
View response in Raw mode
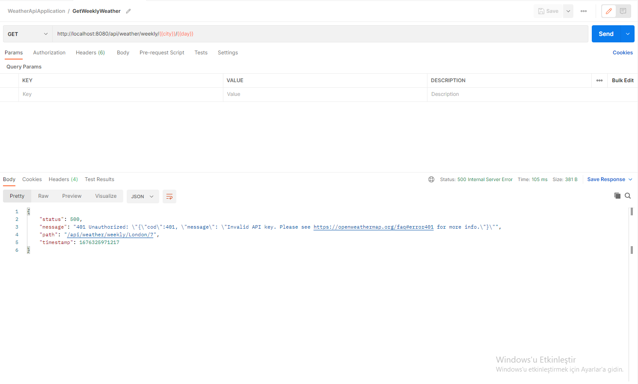(43, 196)
